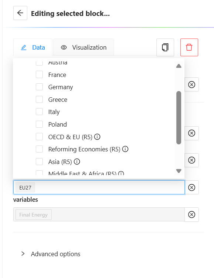Choose Greece option in list
Image resolution: width=214 pixels, height=278 pixels.
[58, 100]
